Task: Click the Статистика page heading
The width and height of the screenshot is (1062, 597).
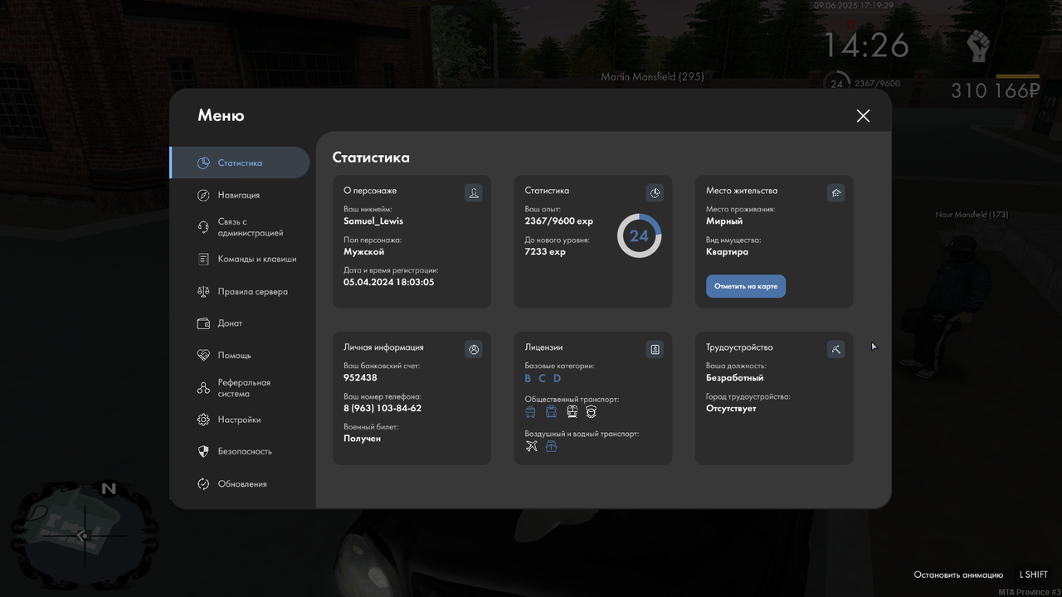Action: pyautogui.click(x=371, y=158)
